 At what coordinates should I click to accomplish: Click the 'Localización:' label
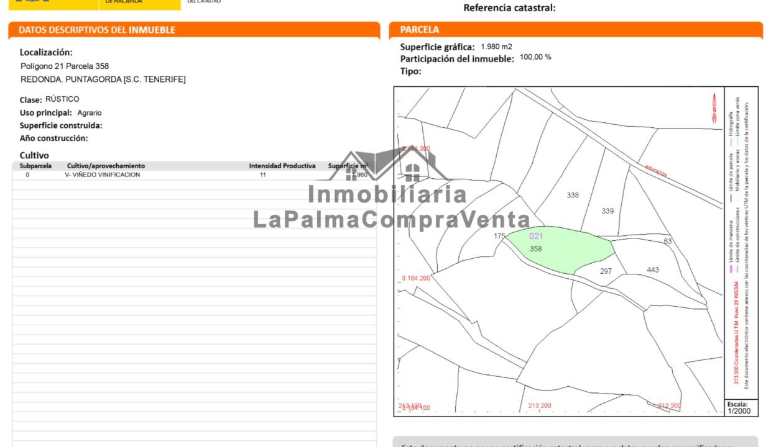pos(46,53)
